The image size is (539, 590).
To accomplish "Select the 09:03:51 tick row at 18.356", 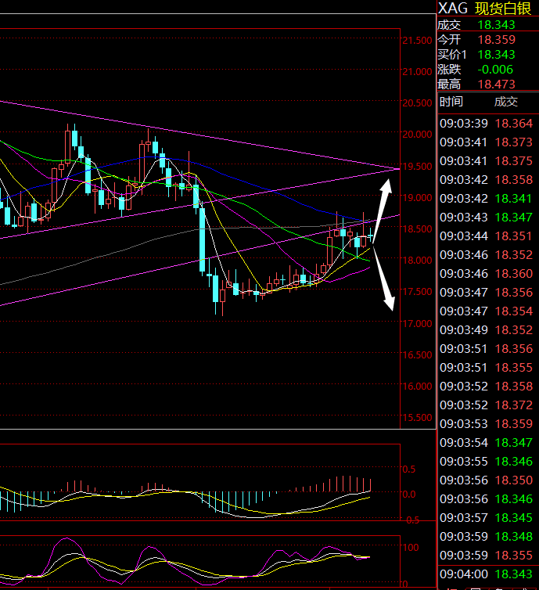I will pos(487,349).
